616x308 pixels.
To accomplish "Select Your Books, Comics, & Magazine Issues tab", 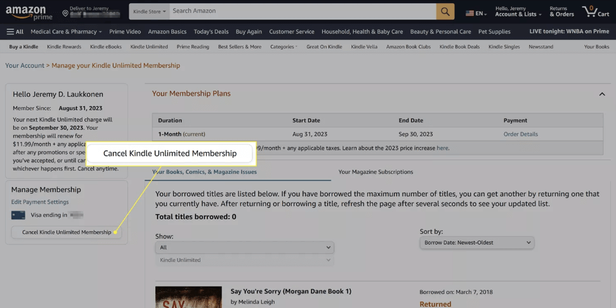I will (x=204, y=172).
